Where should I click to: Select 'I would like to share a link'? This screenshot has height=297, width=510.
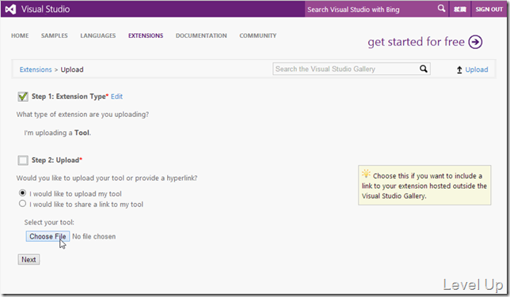point(22,204)
